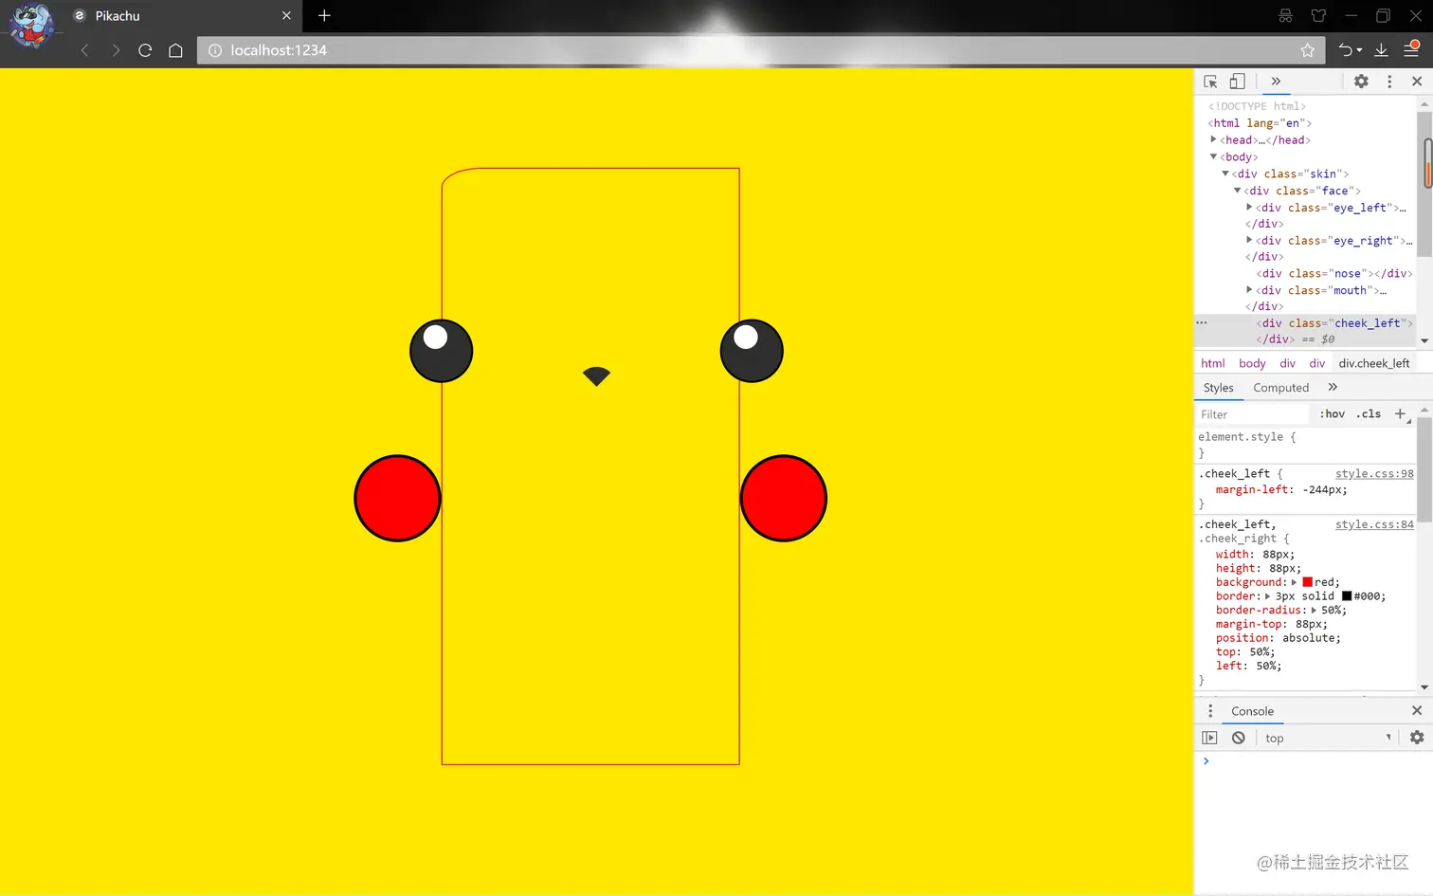Open the browser downloads icon
This screenshot has height=896, width=1433.
pos(1381,50)
